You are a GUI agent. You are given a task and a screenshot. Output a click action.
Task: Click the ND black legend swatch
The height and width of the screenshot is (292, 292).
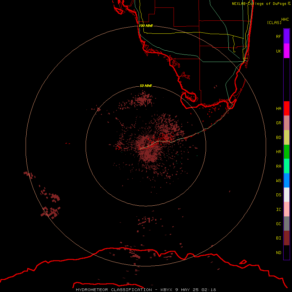click(286, 252)
